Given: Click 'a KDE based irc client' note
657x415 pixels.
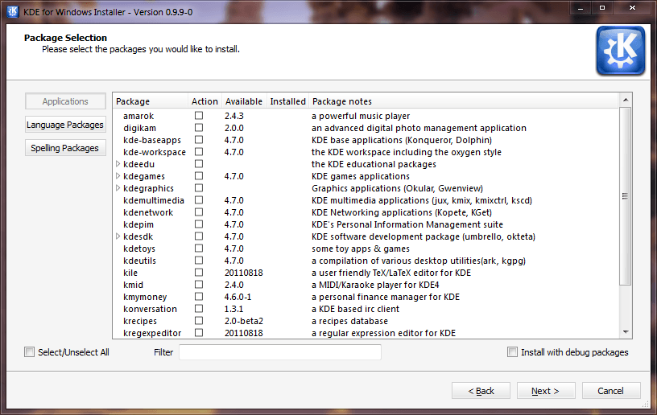Looking at the screenshot, I should (355, 309).
